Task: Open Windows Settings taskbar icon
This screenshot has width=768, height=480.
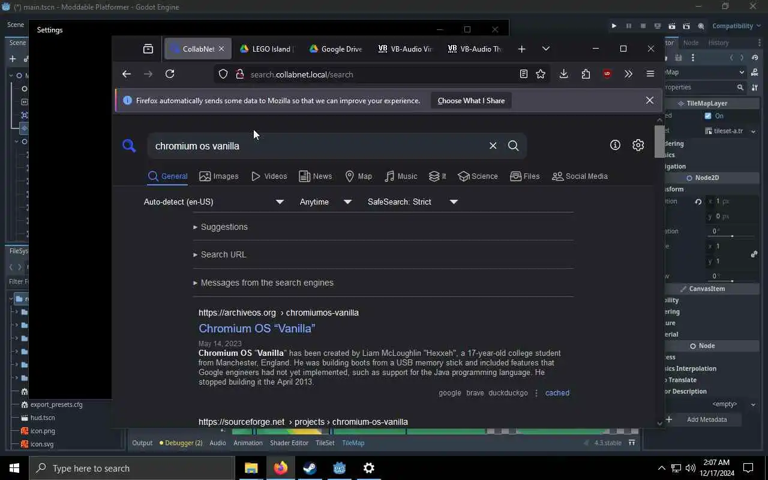Action: pos(369,468)
